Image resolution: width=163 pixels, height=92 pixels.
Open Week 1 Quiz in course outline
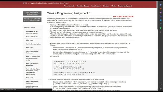click(30, 40)
